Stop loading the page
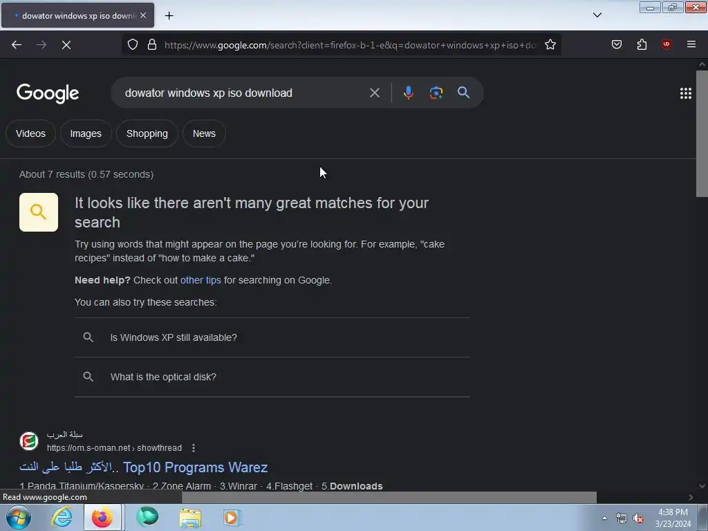 (x=66, y=45)
